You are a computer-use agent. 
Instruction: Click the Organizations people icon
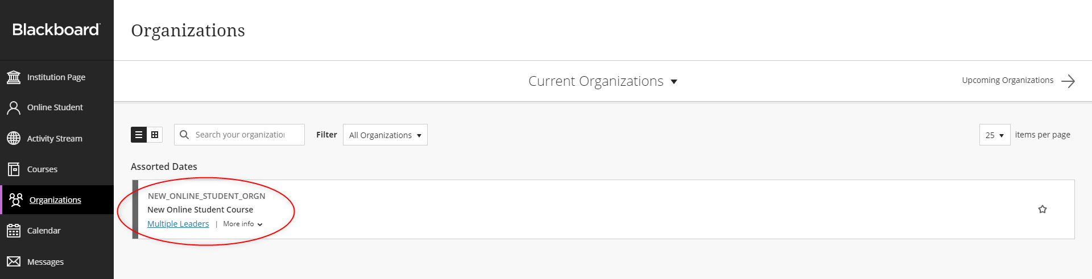click(x=16, y=199)
